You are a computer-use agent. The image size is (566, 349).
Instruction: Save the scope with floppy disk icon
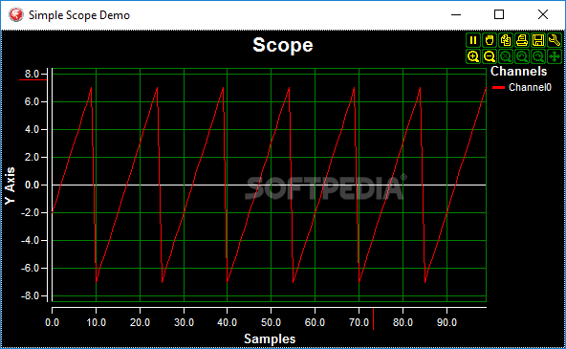point(538,40)
